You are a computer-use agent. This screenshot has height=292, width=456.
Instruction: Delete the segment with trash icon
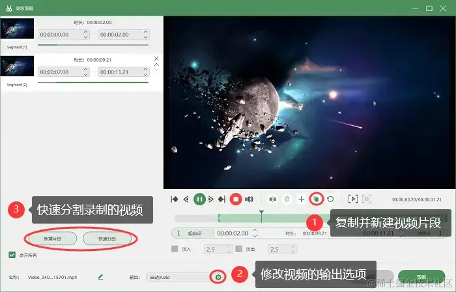pyautogui.click(x=287, y=199)
